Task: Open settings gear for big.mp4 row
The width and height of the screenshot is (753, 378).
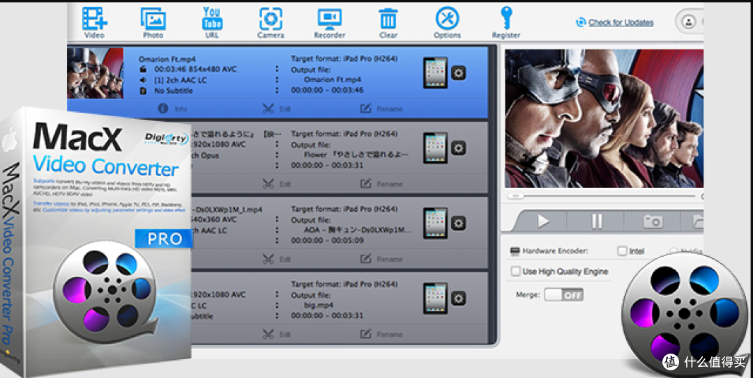Action: click(459, 299)
